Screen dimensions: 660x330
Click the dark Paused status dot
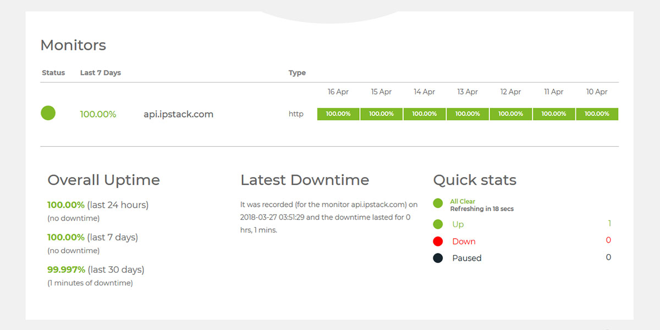click(x=438, y=258)
